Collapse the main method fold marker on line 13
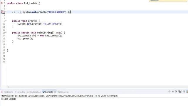This screenshot has height=106, width=188. (x=6, y=33)
